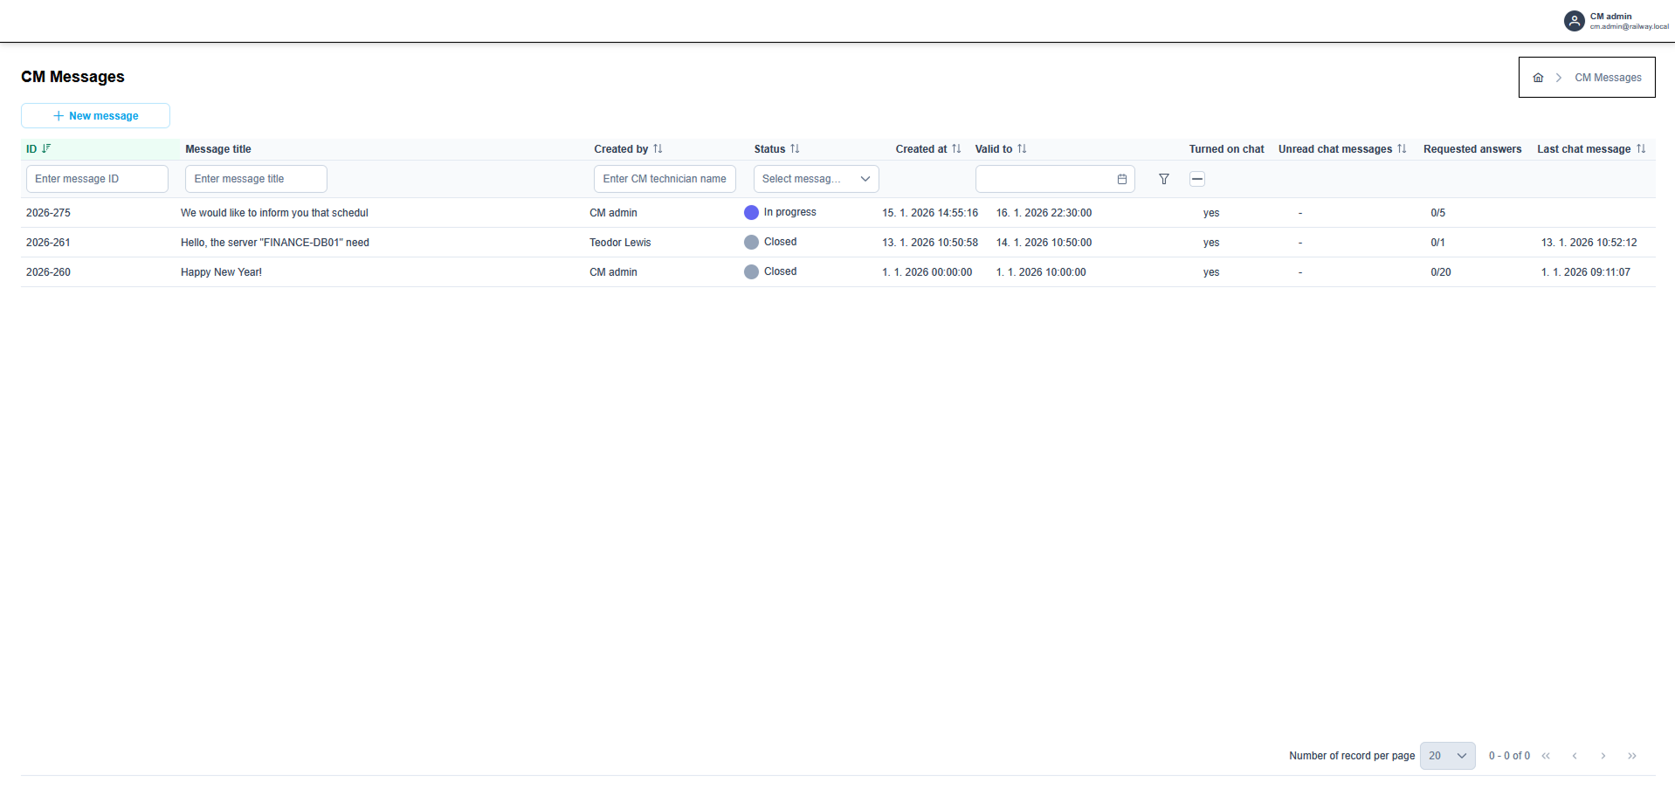Image resolution: width=1675 pixels, height=796 pixels.
Task: Open the CM admin user avatar icon
Action: pos(1574,21)
